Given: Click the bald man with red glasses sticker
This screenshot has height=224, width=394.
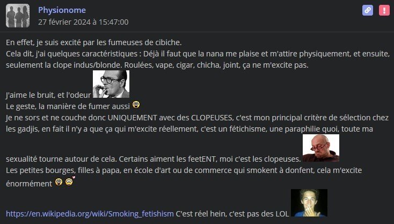Looking at the screenshot, I should [321, 148].
